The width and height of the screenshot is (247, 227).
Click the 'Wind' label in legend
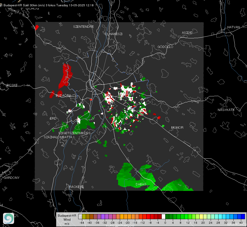pyautogui.click(x=67, y=220)
